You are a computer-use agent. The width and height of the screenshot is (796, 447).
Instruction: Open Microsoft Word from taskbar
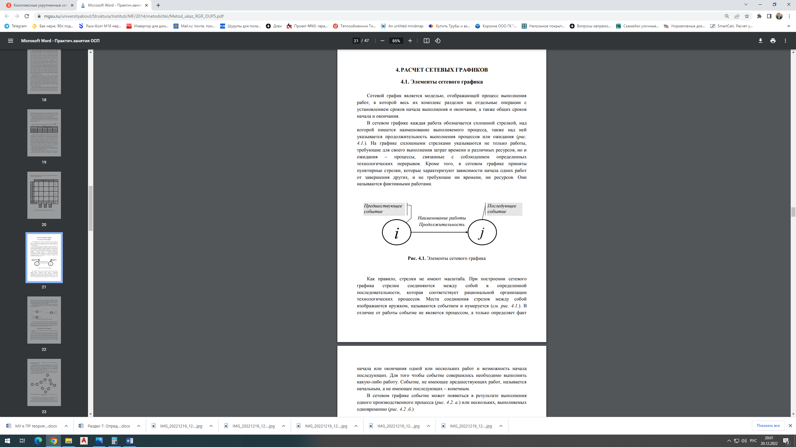[x=130, y=441]
